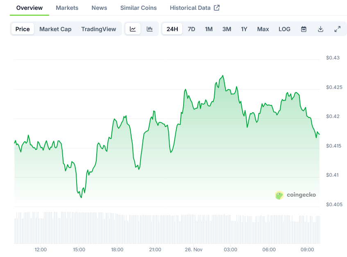
Task: Switch to candlestick chart icon
Action: pos(150,29)
